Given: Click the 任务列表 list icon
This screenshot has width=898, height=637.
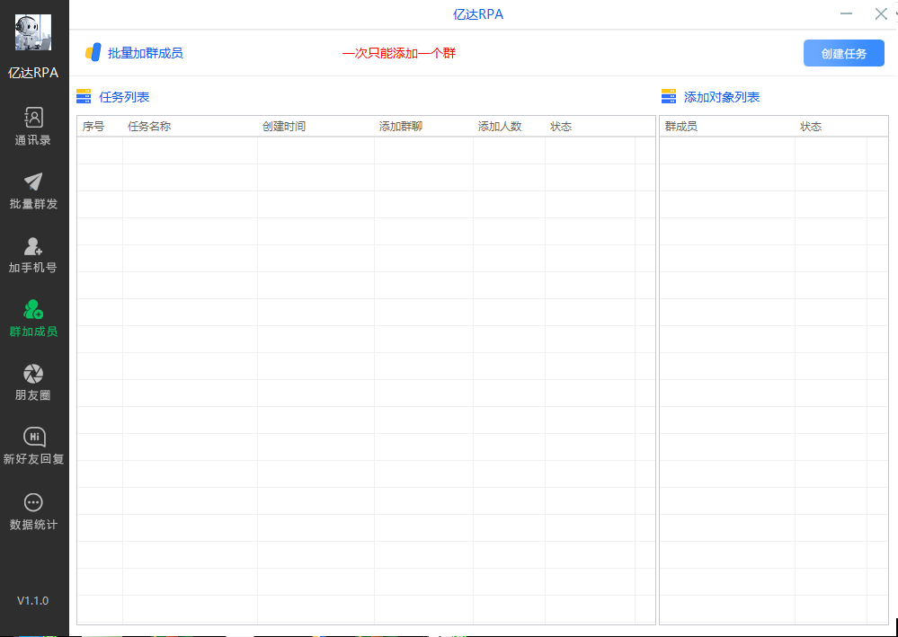Looking at the screenshot, I should coord(84,97).
